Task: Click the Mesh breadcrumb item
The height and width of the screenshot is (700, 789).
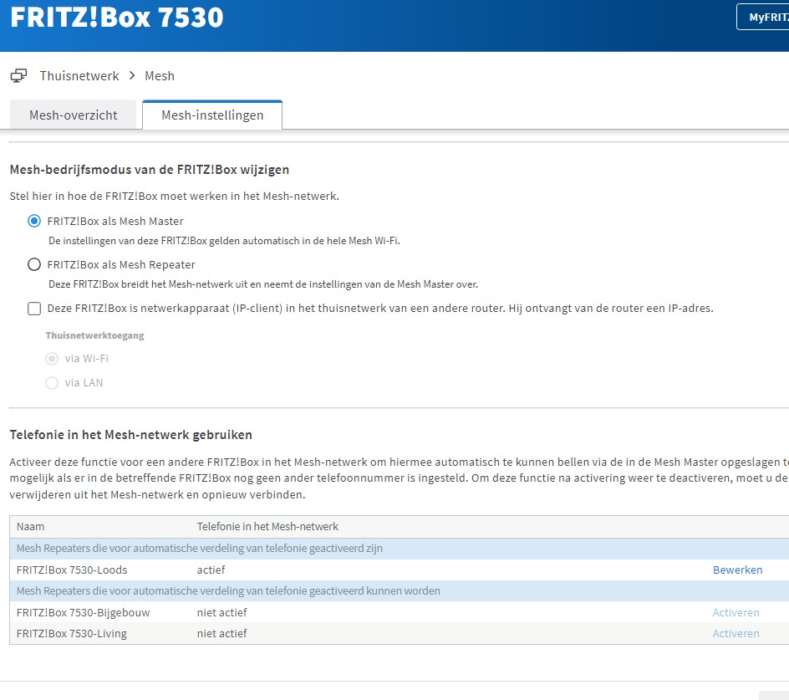Action: coord(160,76)
